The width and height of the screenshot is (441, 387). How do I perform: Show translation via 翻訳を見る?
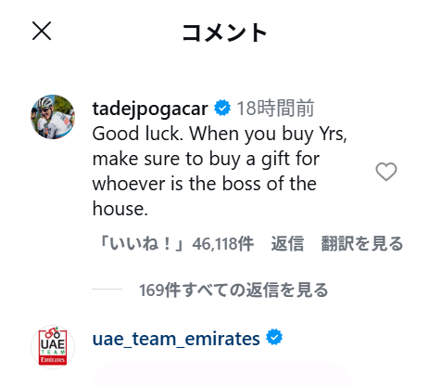click(362, 244)
